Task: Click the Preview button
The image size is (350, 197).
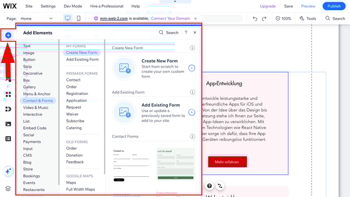Action: (x=308, y=6)
